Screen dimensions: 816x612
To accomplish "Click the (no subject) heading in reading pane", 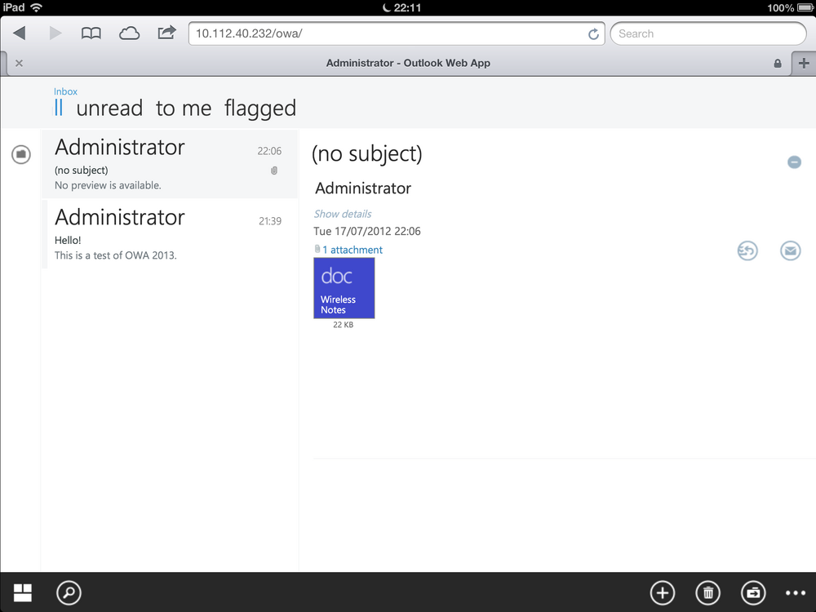I will 367,154.
